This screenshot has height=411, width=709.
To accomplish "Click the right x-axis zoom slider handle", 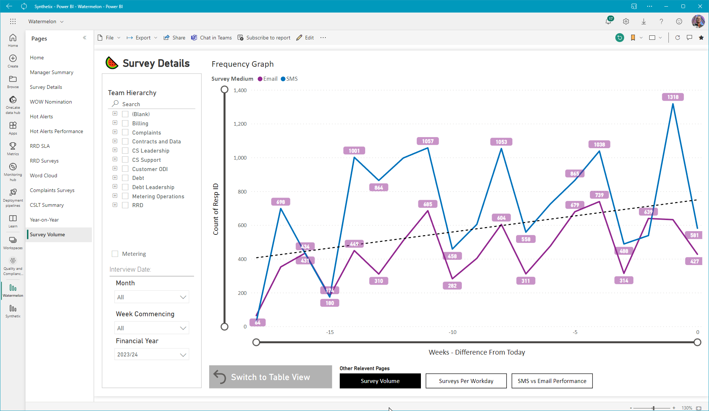I will pos(697,342).
